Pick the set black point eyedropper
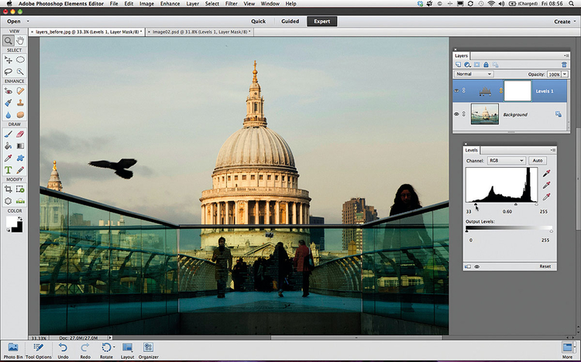Screen dimensions: 581x362 pos(547,172)
